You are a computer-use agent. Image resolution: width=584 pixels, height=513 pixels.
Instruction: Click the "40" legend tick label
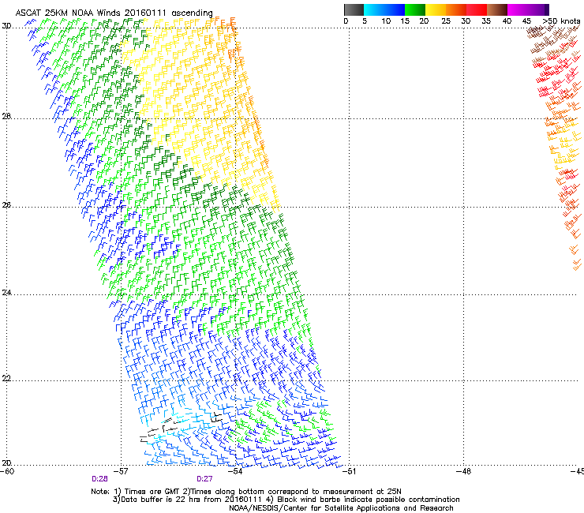pyautogui.click(x=507, y=21)
